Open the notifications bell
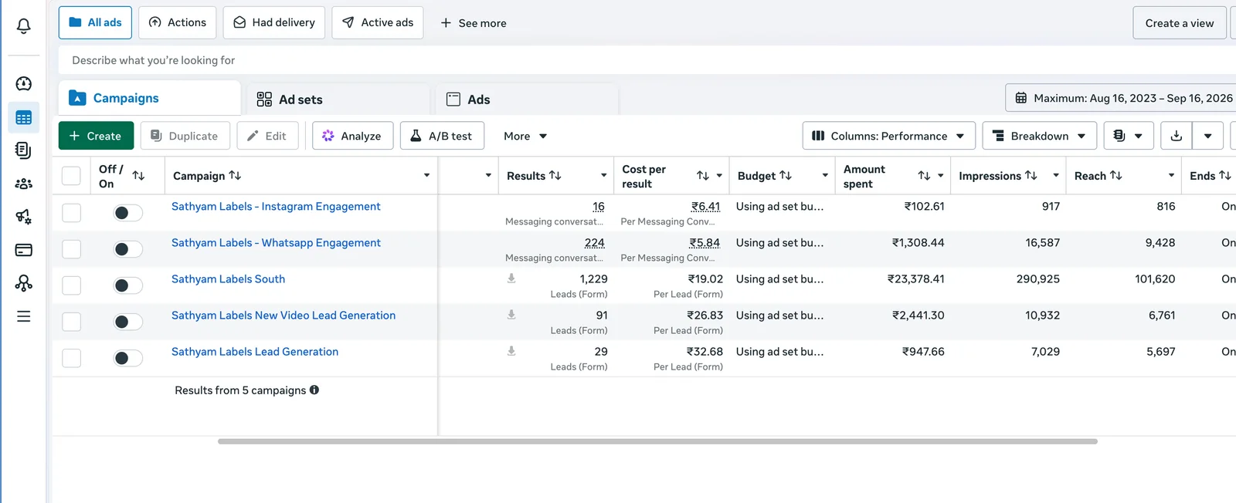The height and width of the screenshot is (503, 1236). pyautogui.click(x=24, y=25)
